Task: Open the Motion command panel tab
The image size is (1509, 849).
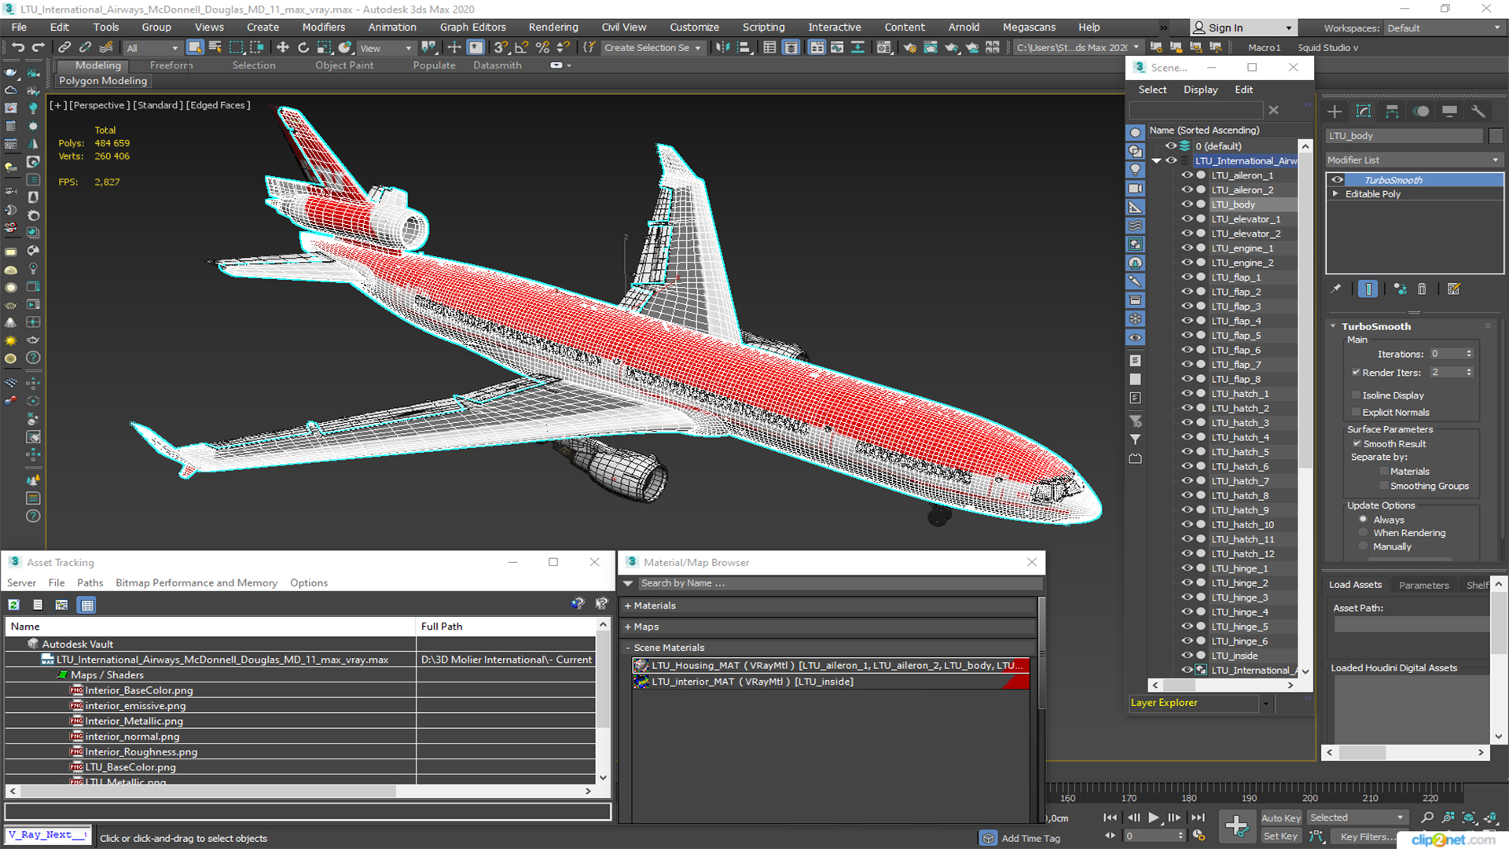Action: [1421, 111]
